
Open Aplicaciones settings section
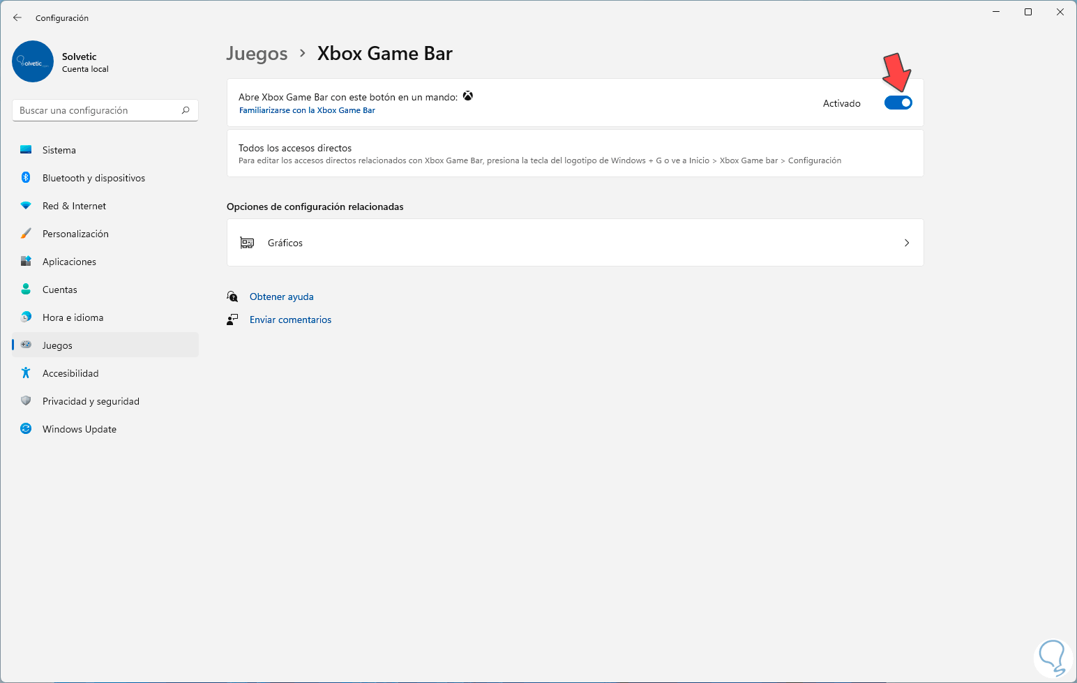coord(105,262)
